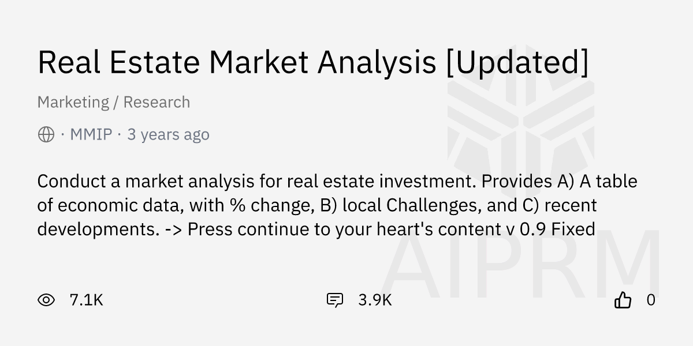693x346 pixels.
Task: Open the Real Estate Market Analysis title
Action: 237,62
